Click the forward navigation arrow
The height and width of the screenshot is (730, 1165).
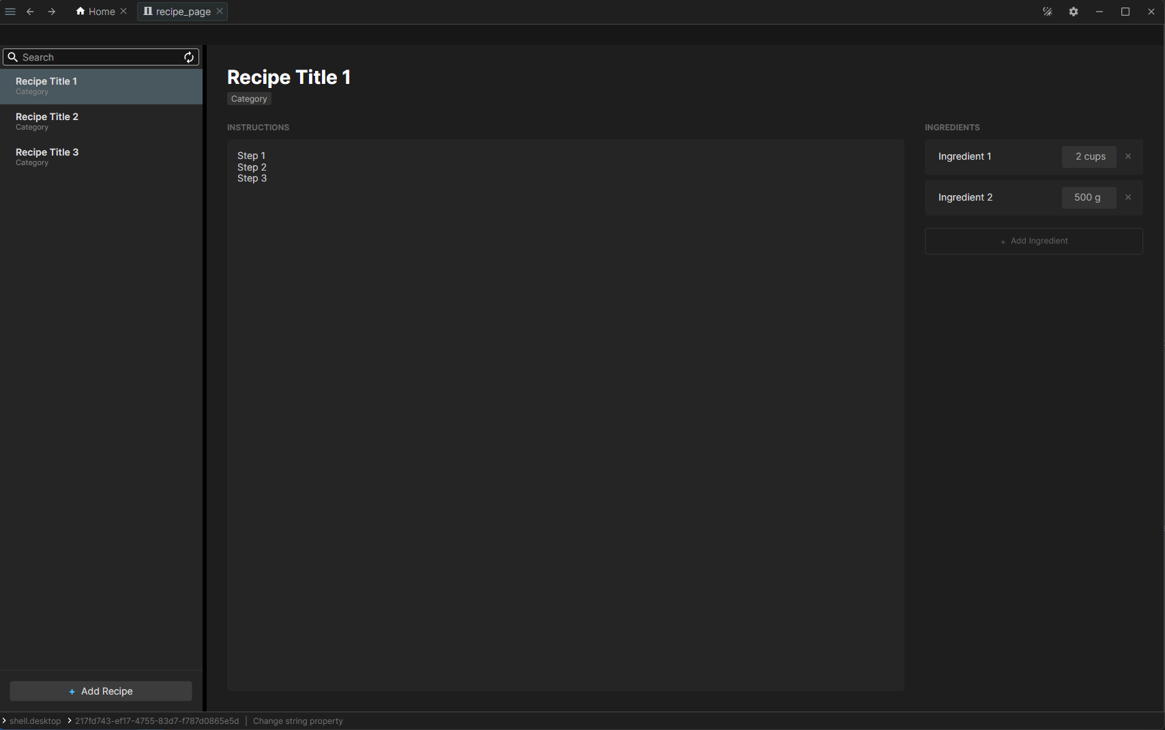[x=52, y=12]
